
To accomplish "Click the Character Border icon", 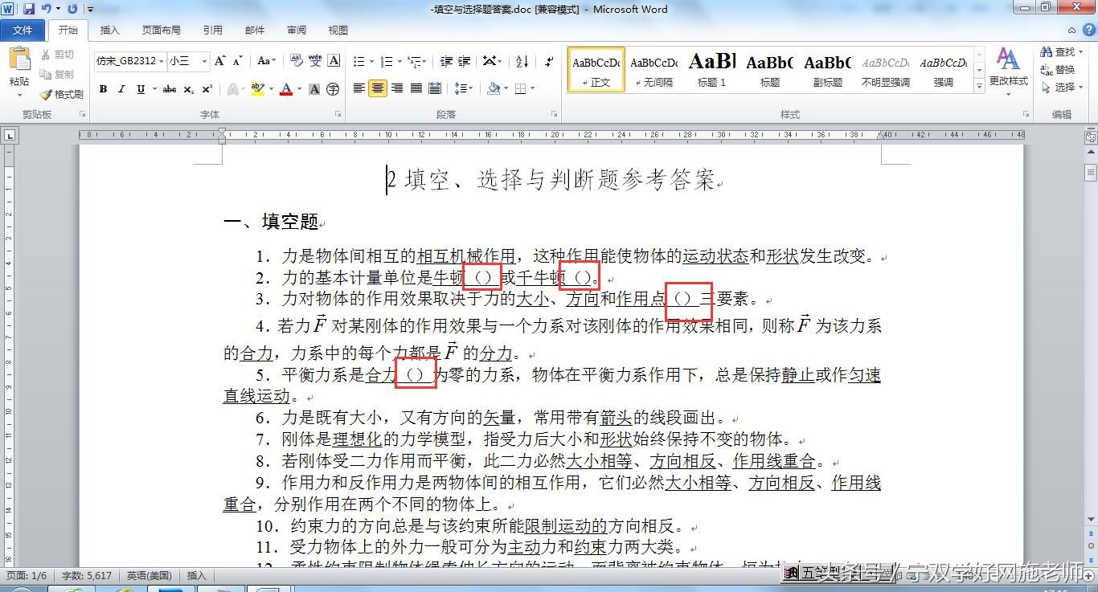I will (x=334, y=61).
